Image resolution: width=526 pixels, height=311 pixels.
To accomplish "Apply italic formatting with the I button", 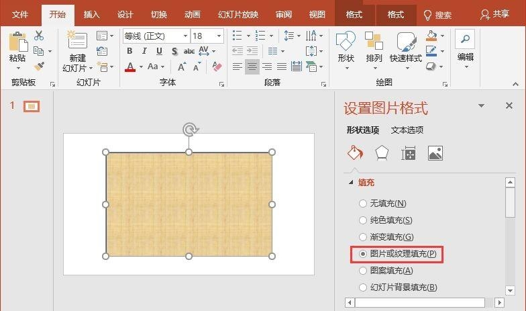I will (144, 51).
